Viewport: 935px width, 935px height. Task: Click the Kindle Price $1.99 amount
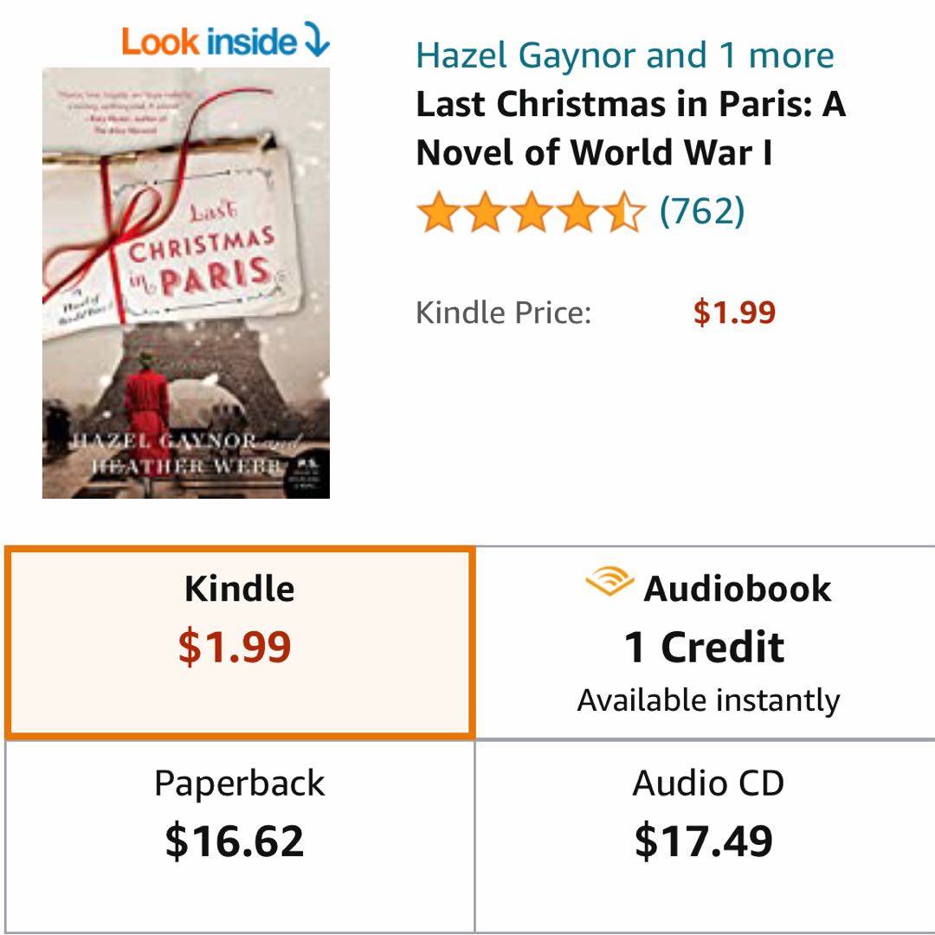[734, 312]
